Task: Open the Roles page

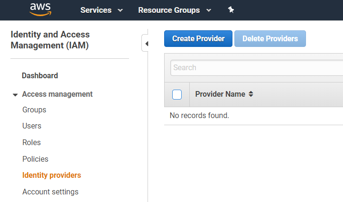Action: pos(31,142)
